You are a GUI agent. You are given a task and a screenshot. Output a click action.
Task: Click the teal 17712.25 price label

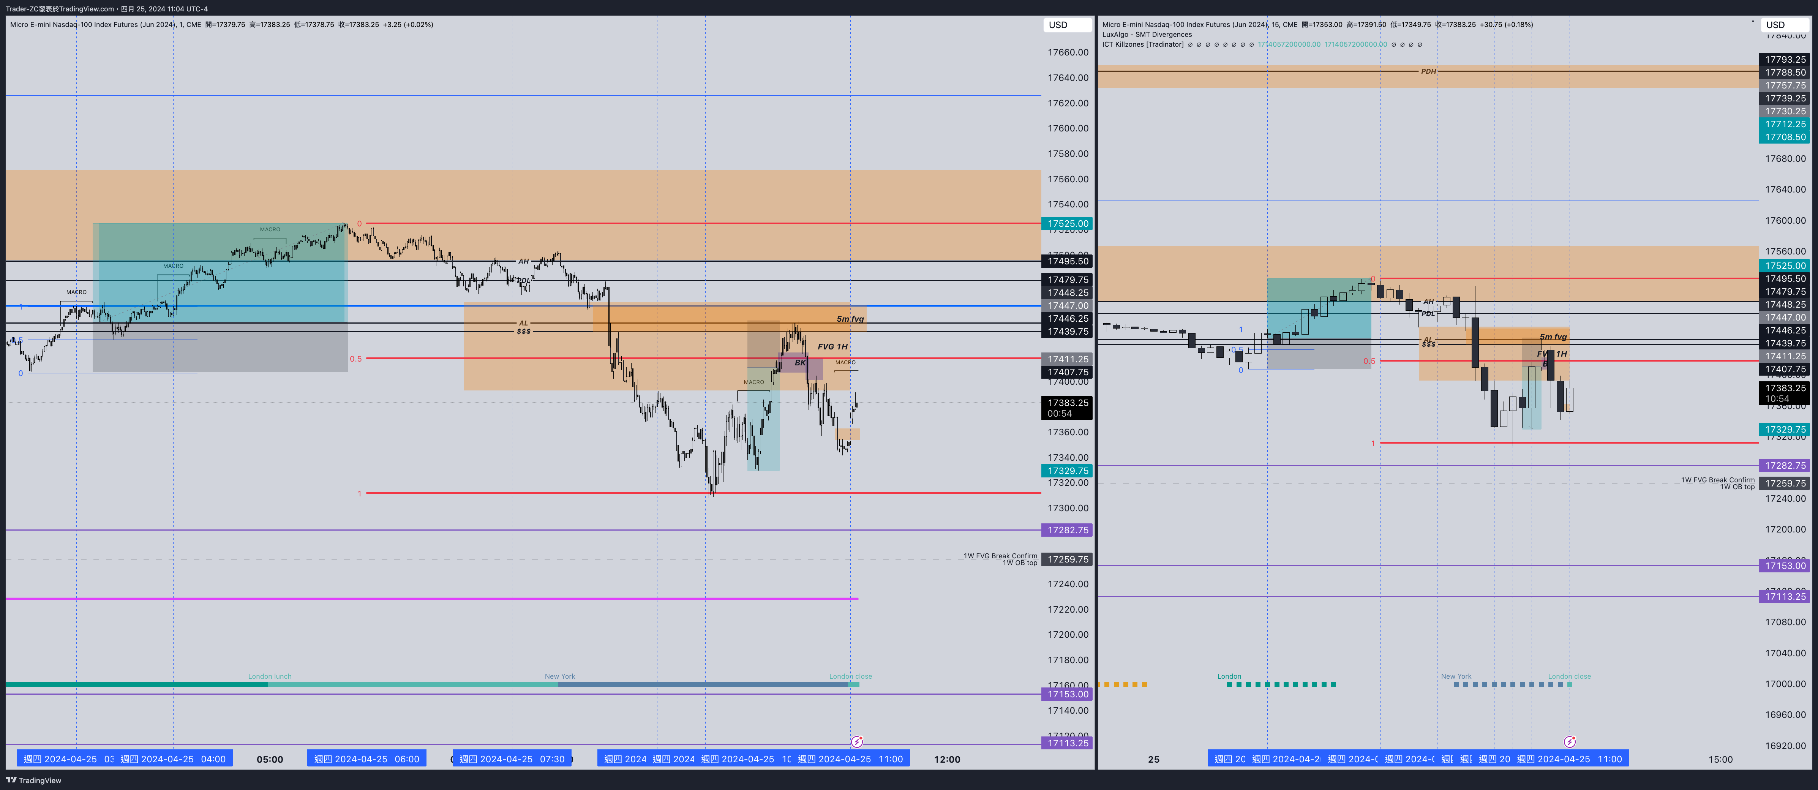click(x=1785, y=124)
